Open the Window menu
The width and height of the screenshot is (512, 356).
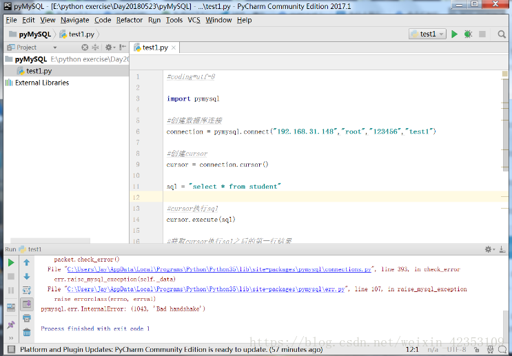(x=218, y=20)
